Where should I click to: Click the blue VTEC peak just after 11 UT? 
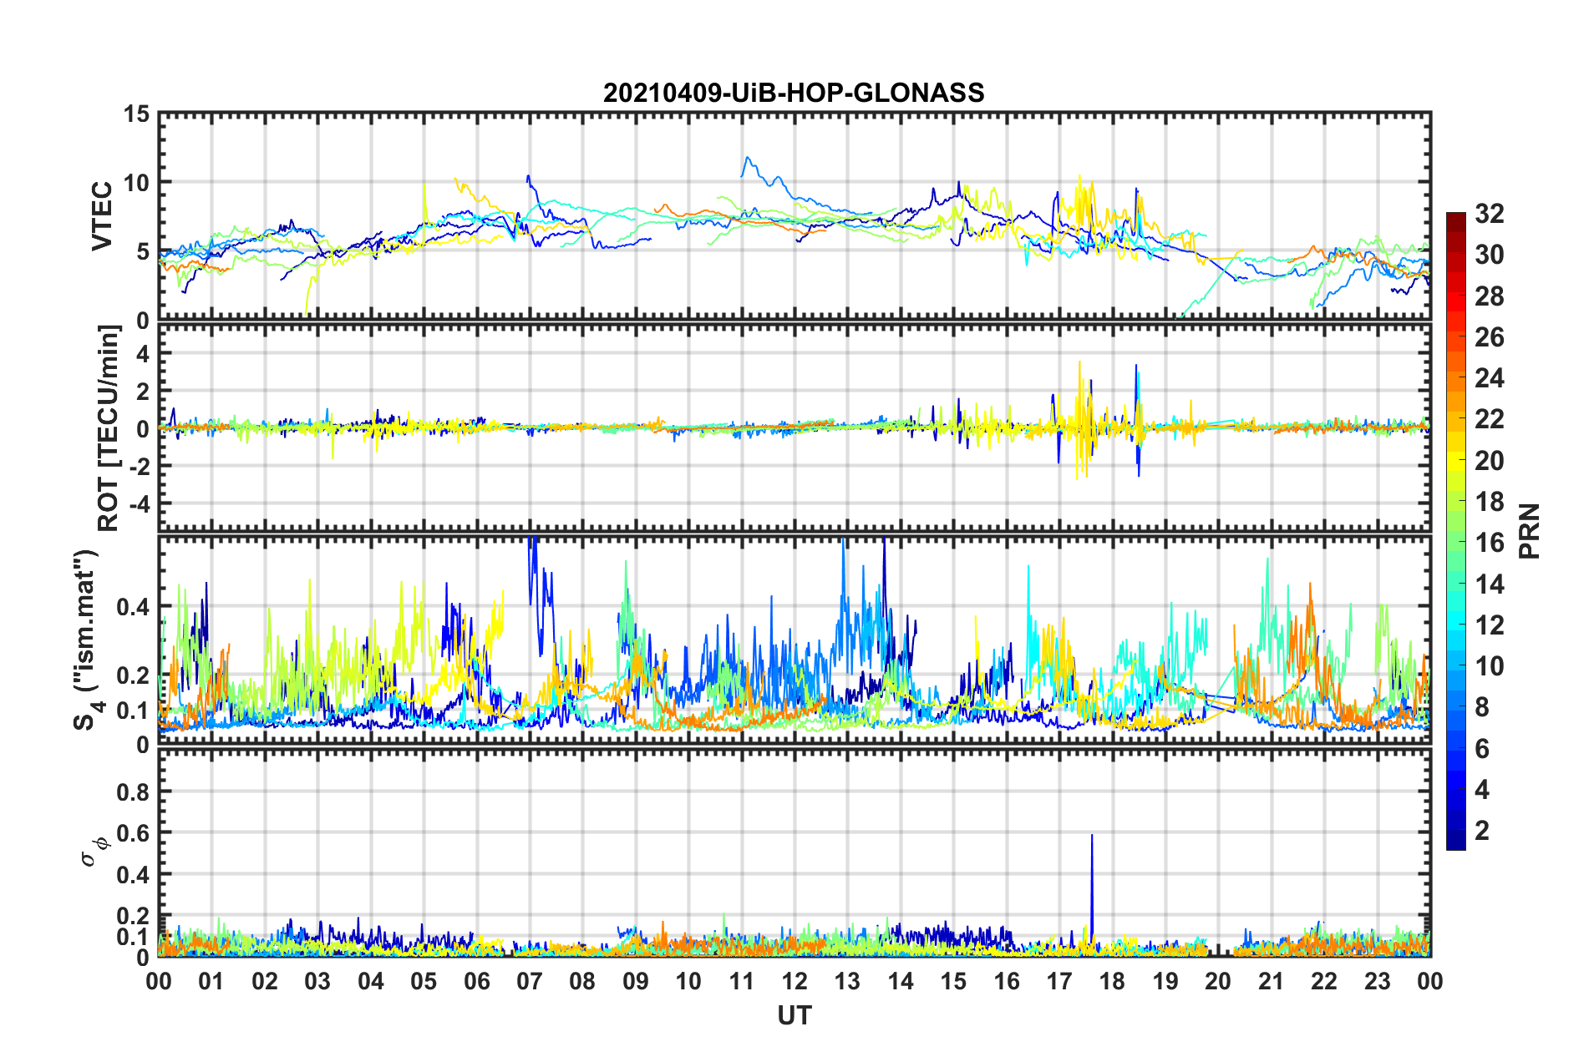(x=748, y=158)
